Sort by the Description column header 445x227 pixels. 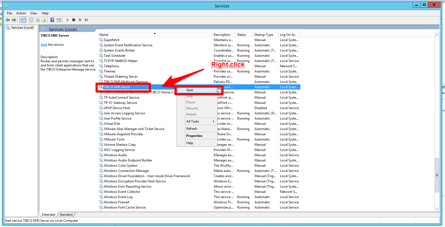[224, 35]
